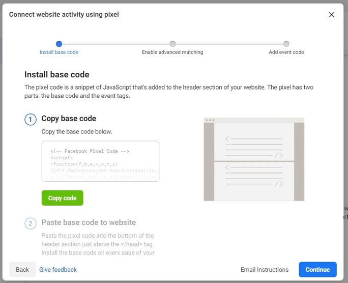Click the upper code tag symbol in illustration
348x283 pixels.
[x=278, y=155]
